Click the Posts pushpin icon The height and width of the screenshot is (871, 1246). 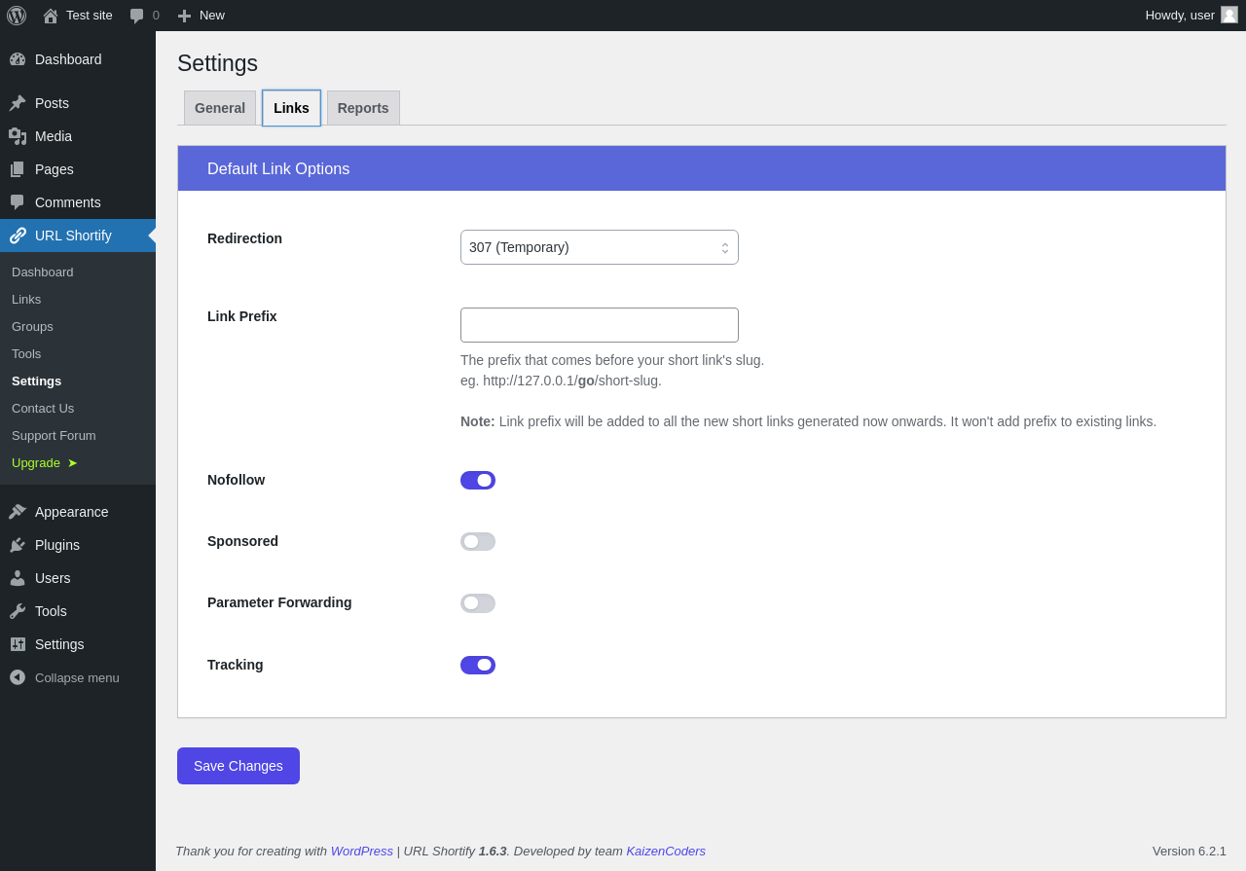point(18,103)
